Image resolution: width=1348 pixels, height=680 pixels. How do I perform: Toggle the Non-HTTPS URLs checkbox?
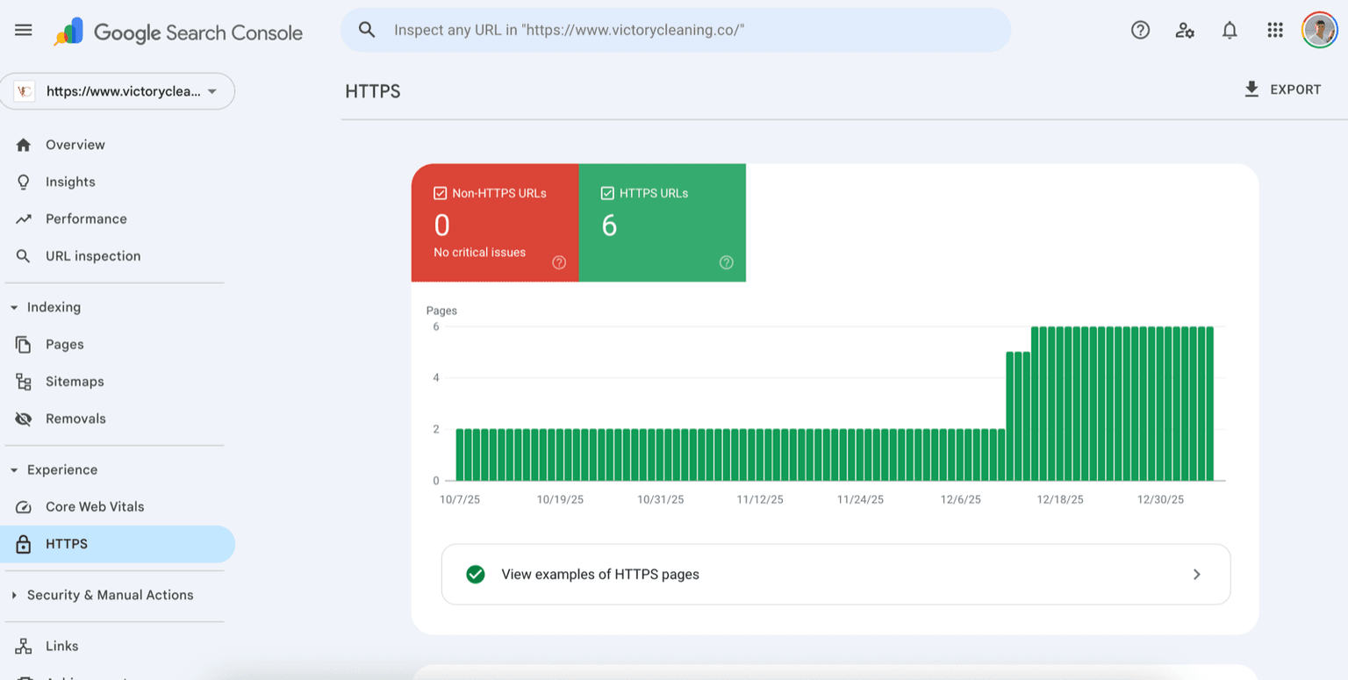pos(441,193)
